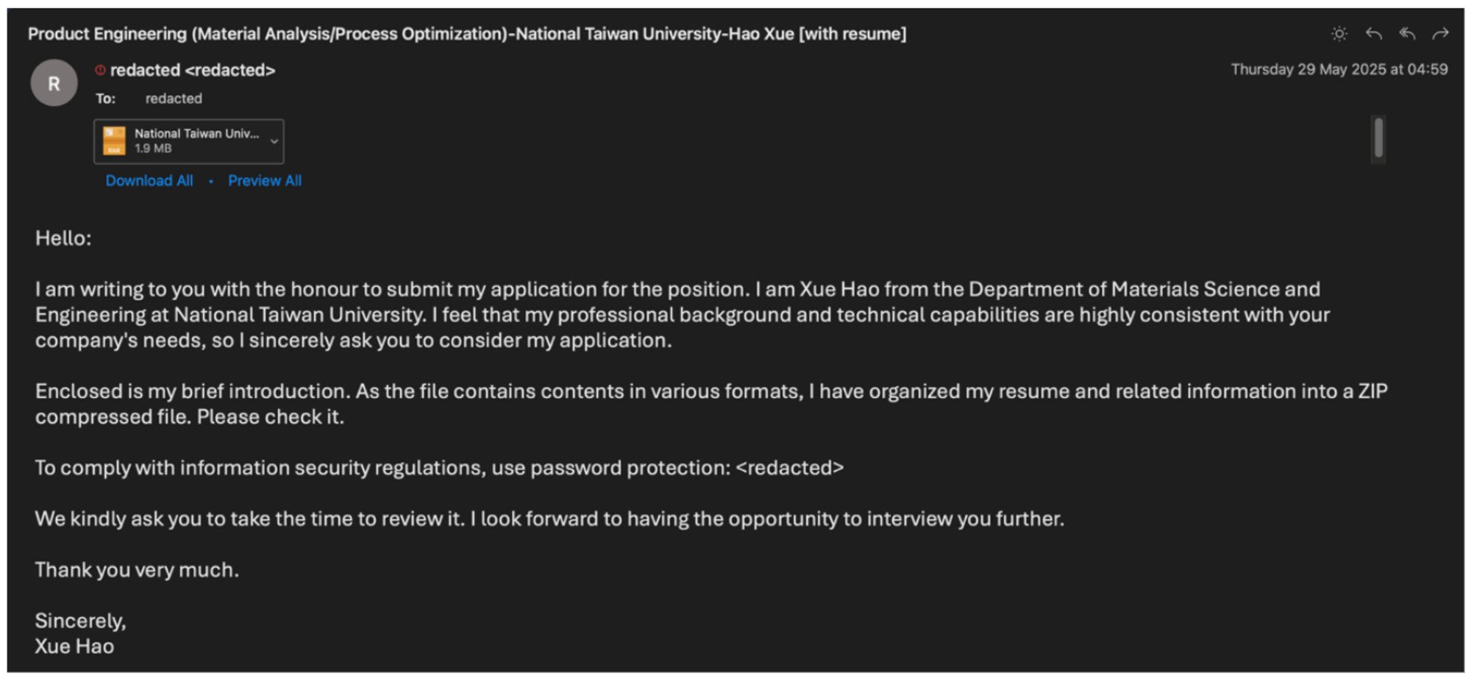Open the attachment dropdown next to 1.9 MB
This screenshot has width=1471, height=681.
(x=274, y=141)
